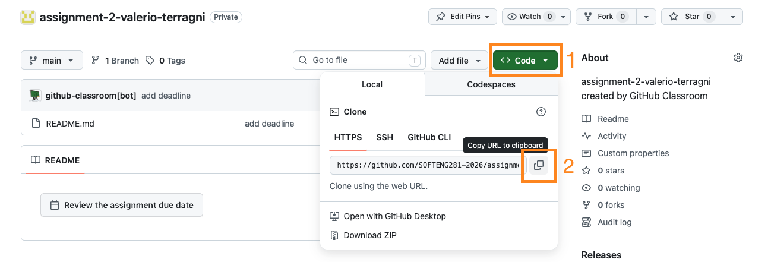Screen dimensions: 771x262
Task: Open the main branch switcher dropdown
Action: [52, 60]
